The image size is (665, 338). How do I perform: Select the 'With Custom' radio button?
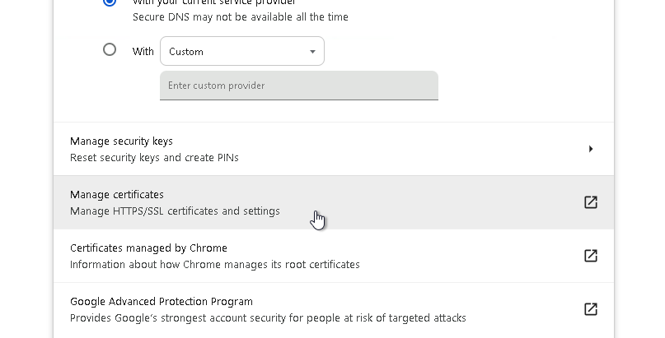[110, 49]
